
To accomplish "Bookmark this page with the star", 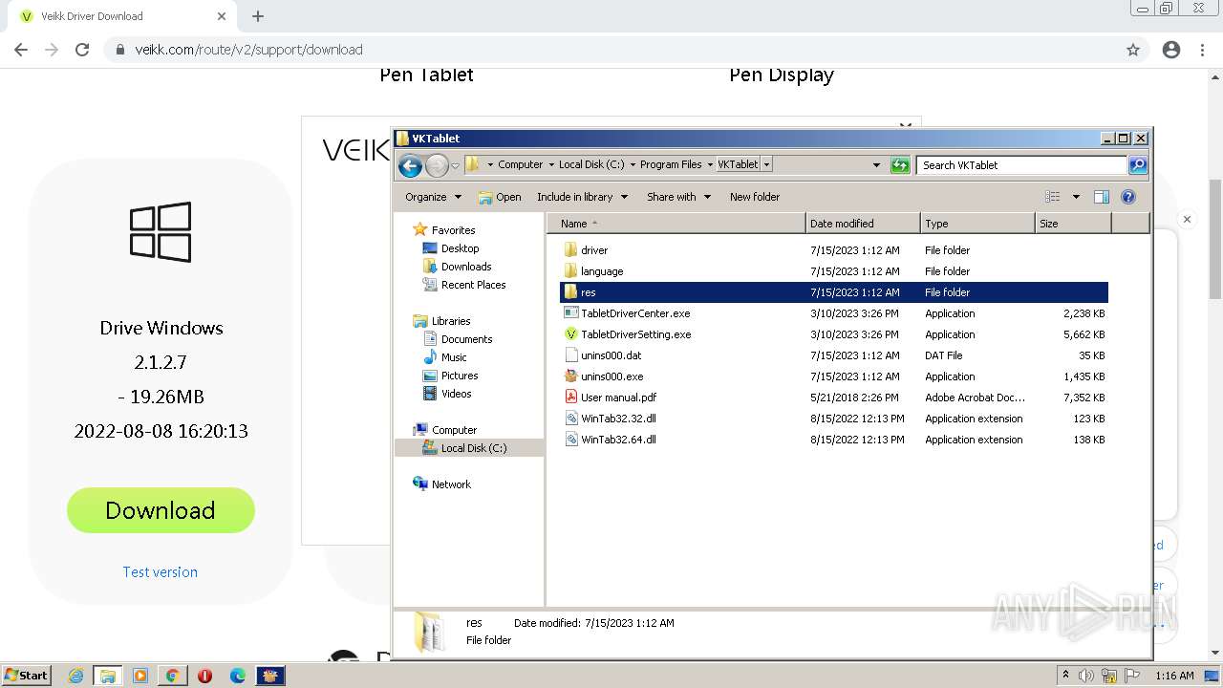I will click(x=1133, y=50).
